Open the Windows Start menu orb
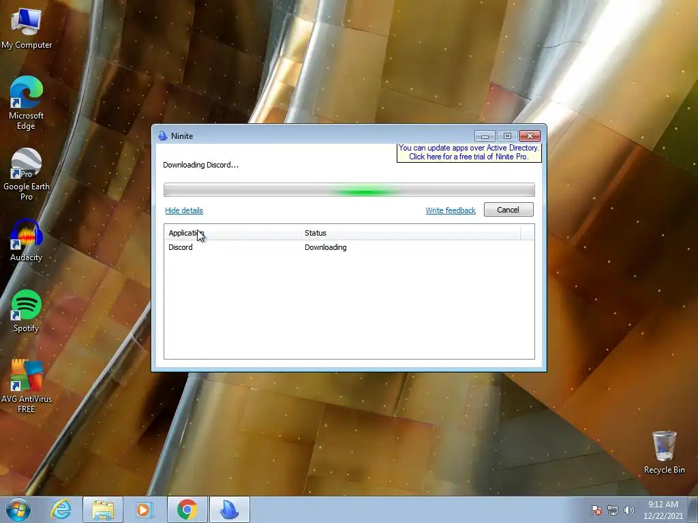Image resolution: width=698 pixels, height=523 pixels. point(18,509)
